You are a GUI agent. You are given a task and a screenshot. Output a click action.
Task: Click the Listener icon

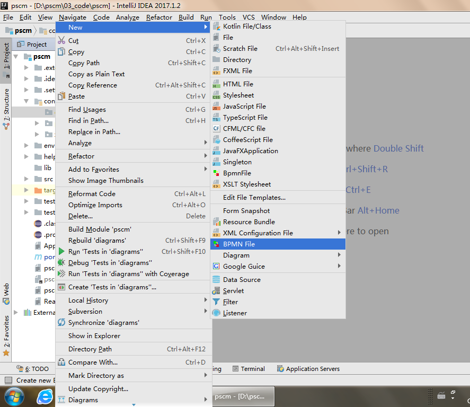coord(216,313)
